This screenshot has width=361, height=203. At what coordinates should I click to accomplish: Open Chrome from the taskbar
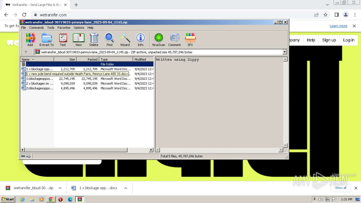pos(51,199)
